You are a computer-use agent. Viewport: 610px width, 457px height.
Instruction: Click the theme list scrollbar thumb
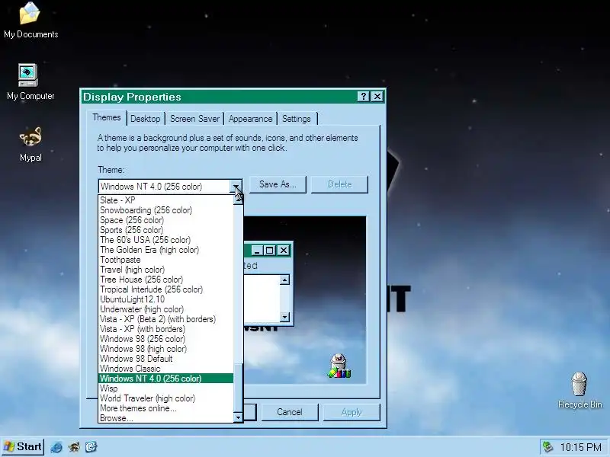tap(238, 388)
